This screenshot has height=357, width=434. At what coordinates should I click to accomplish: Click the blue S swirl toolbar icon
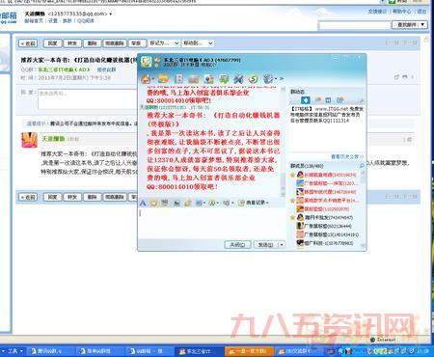point(253,78)
